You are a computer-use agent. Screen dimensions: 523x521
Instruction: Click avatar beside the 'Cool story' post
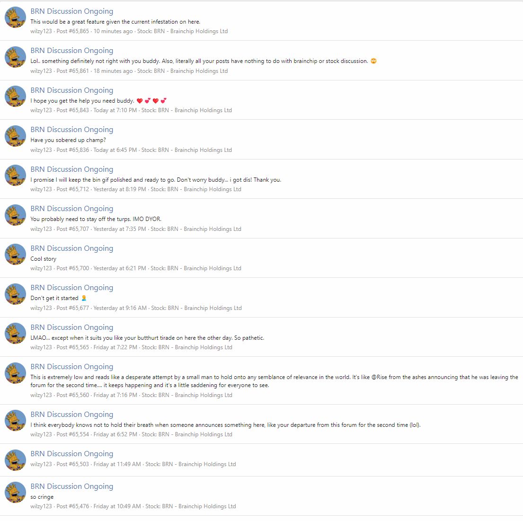tap(15, 255)
